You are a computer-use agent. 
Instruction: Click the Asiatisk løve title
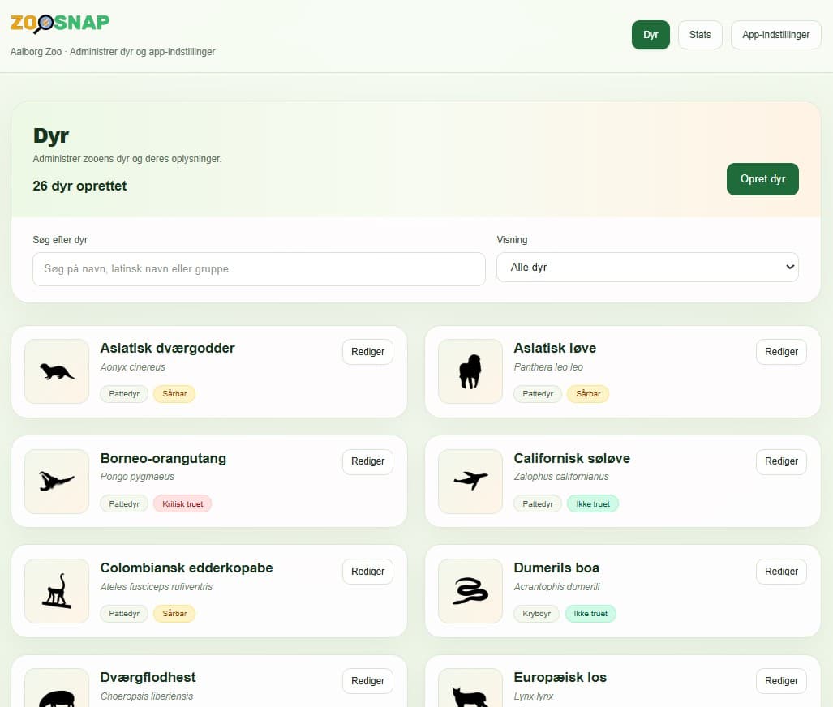pos(555,349)
